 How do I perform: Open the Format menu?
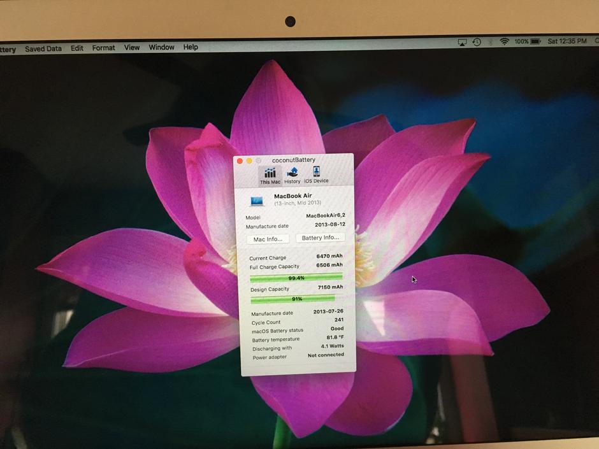click(103, 48)
